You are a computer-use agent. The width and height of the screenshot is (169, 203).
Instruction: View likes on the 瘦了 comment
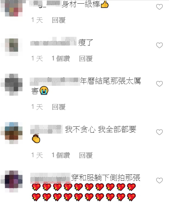[61, 59]
